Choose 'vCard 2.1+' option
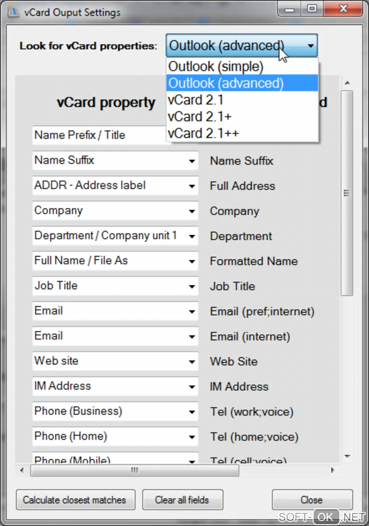Viewport: 369px width, 526px height. tap(242, 117)
